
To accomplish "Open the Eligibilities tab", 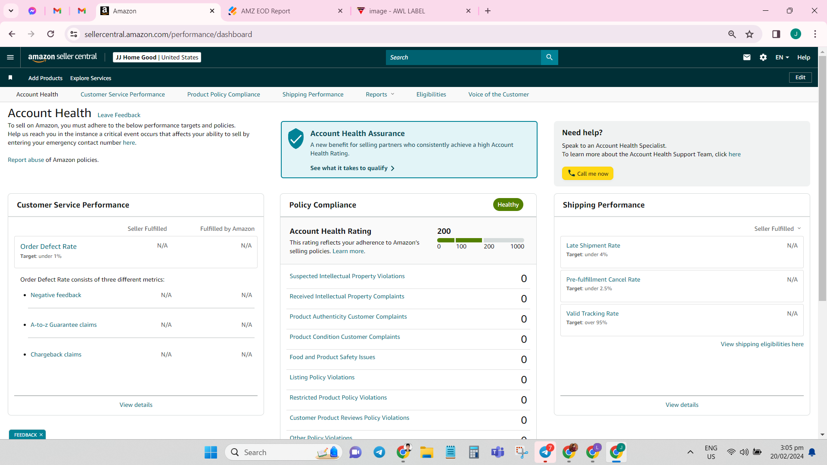I will click(x=431, y=94).
